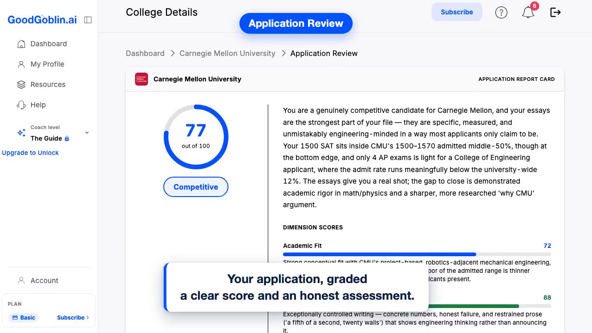Click the DIMENSION SCORES heading
592x333 pixels.
tap(313, 228)
